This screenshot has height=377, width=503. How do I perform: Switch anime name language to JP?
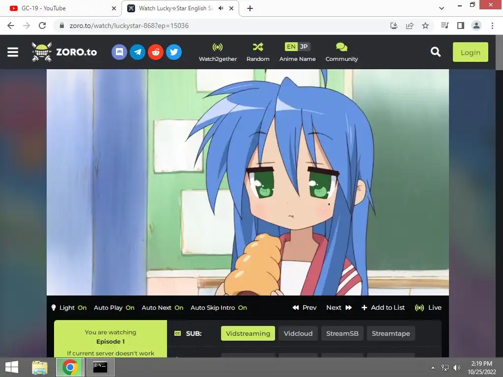pyautogui.click(x=304, y=47)
